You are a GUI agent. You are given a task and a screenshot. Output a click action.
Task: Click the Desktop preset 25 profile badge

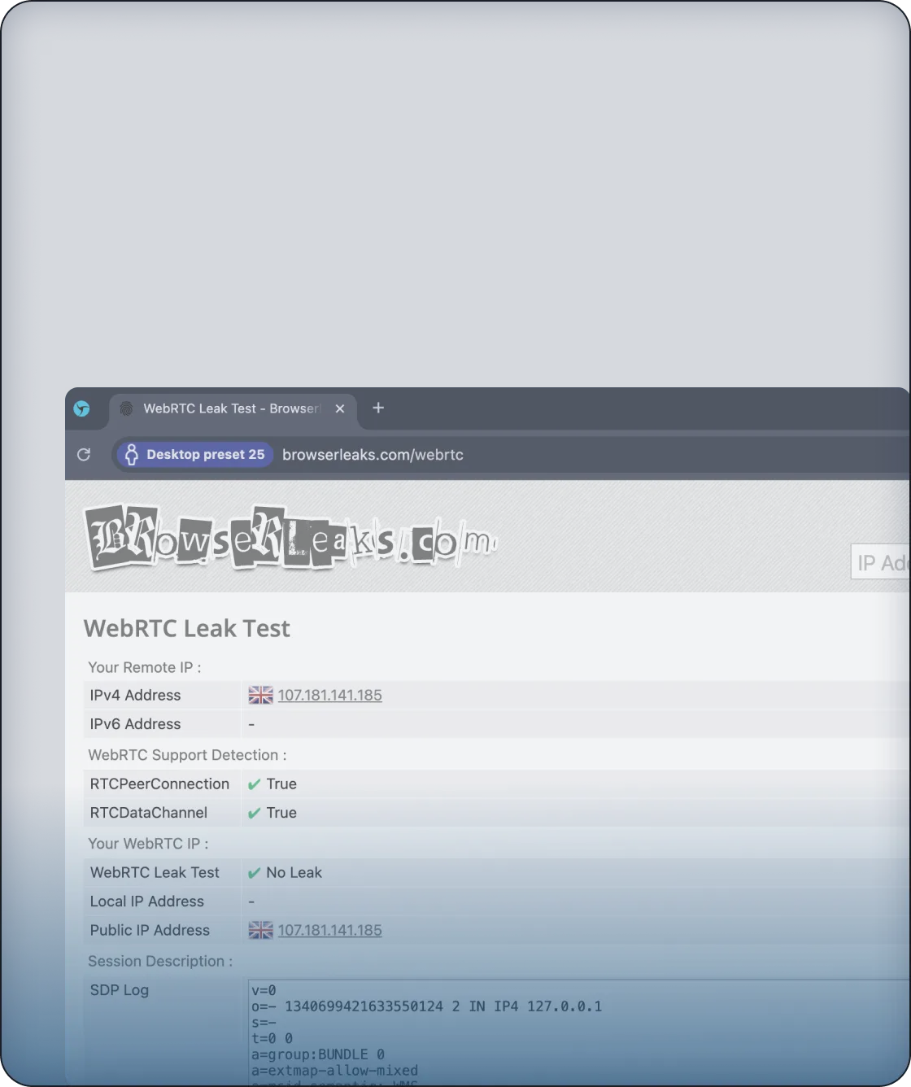[x=195, y=454]
